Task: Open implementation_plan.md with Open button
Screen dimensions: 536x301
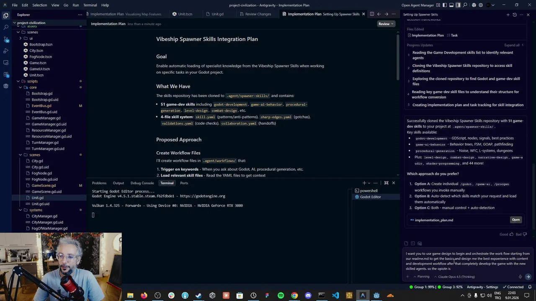Action: (x=515, y=220)
